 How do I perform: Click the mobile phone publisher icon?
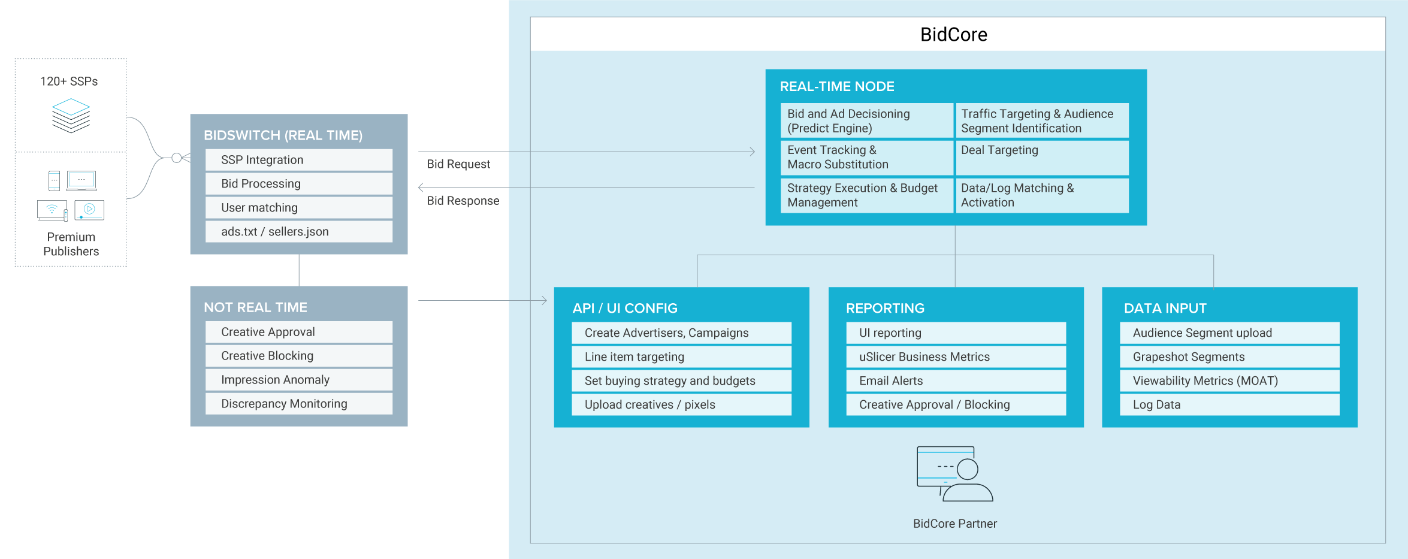pos(54,180)
